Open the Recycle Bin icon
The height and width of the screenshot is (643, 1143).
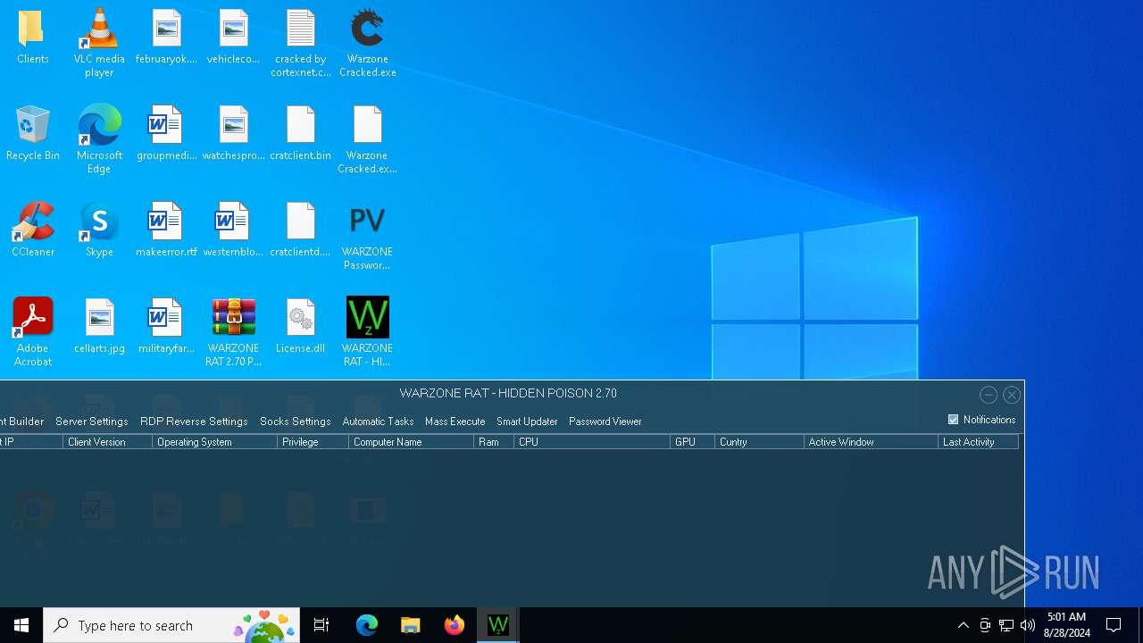click(x=33, y=133)
